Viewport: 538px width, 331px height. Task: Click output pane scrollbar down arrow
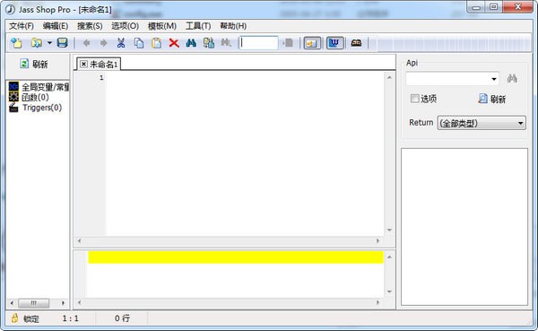[389, 292]
